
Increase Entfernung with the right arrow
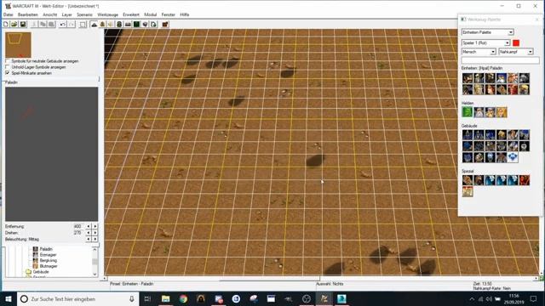(95, 226)
